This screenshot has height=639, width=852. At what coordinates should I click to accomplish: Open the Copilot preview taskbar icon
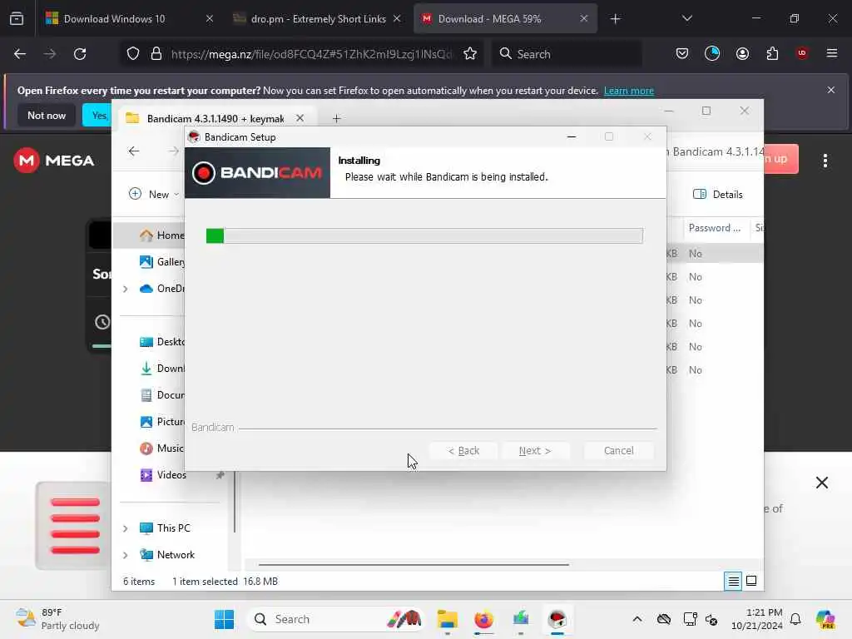click(x=825, y=619)
